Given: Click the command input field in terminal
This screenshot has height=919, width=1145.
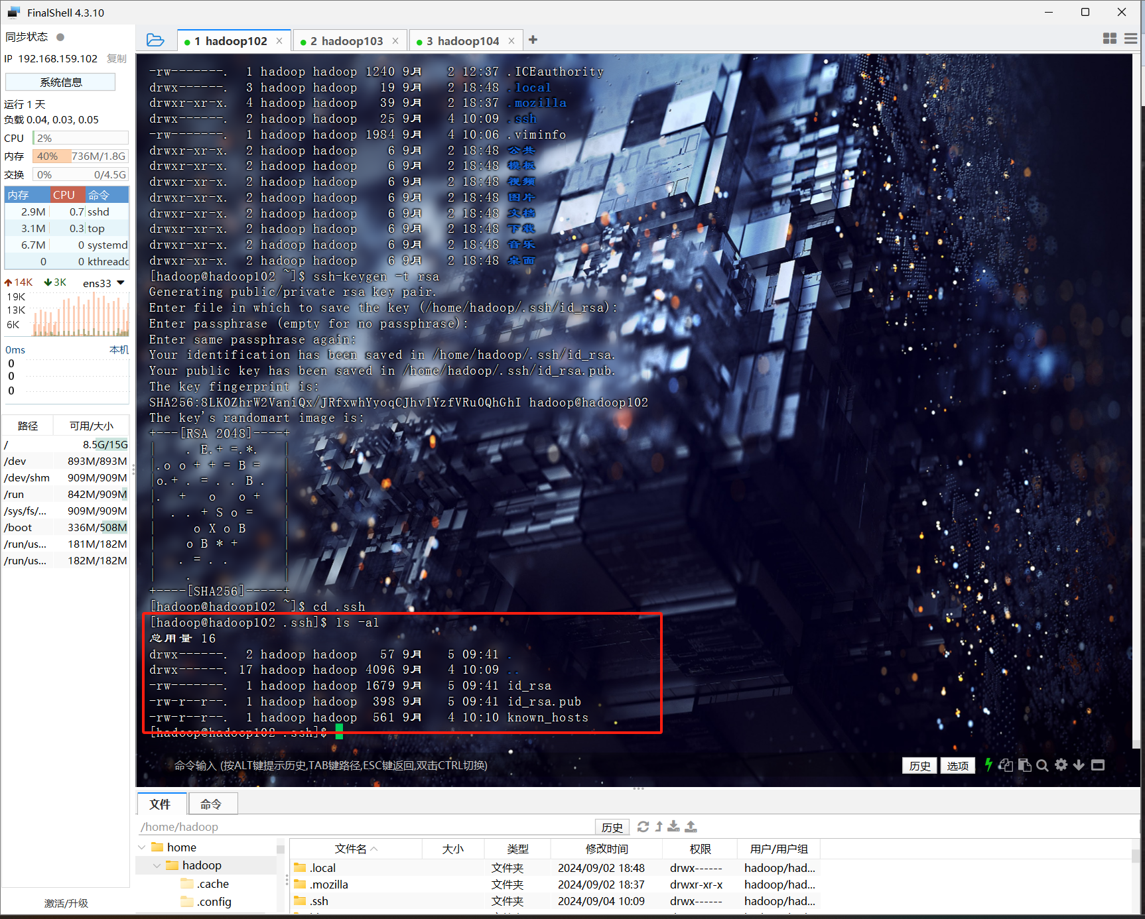Looking at the screenshot, I should [531, 765].
